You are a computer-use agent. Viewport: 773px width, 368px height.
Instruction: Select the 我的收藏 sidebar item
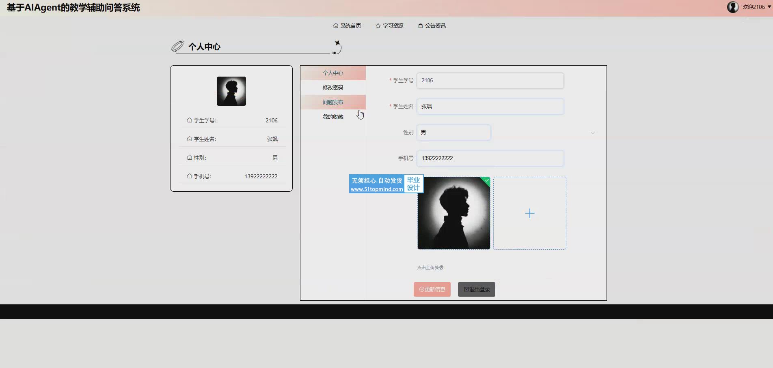(x=333, y=117)
